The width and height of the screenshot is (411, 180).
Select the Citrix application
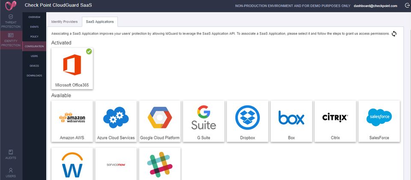coord(335,121)
